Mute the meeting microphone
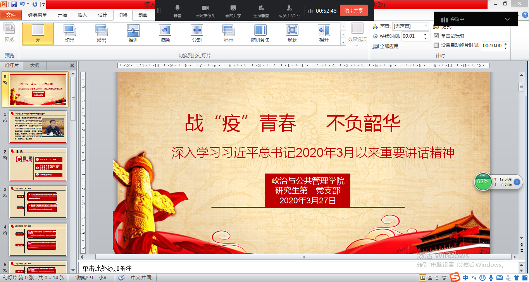This screenshot has width=529, height=282. 177,10
